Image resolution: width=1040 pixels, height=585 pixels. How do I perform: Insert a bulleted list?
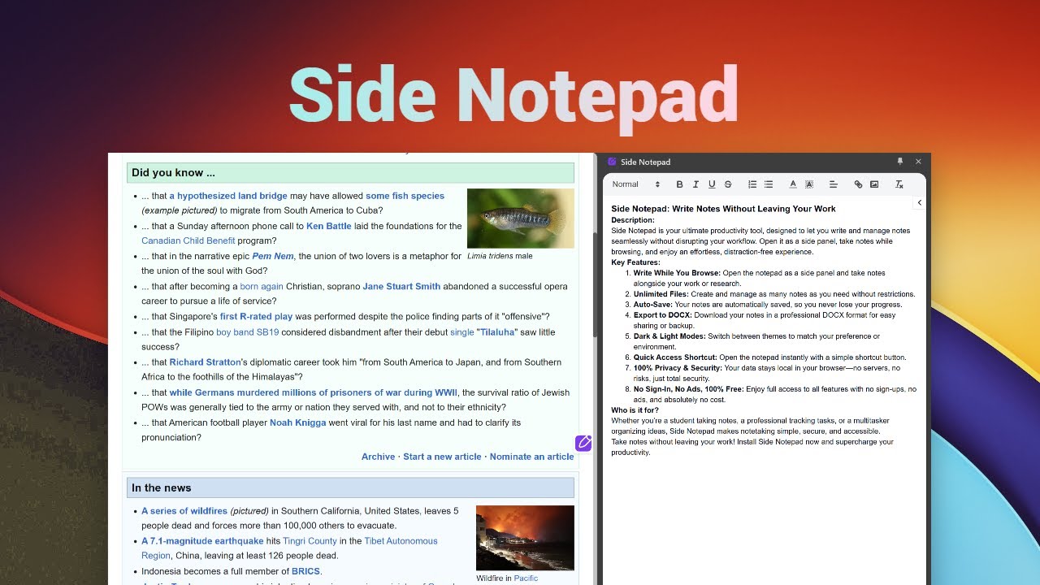pyautogui.click(x=769, y=184)
